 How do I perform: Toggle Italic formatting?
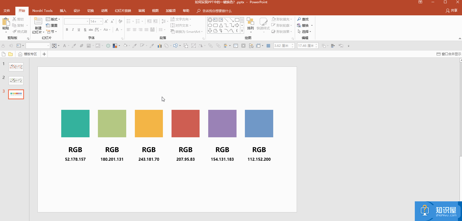point(73,30)
